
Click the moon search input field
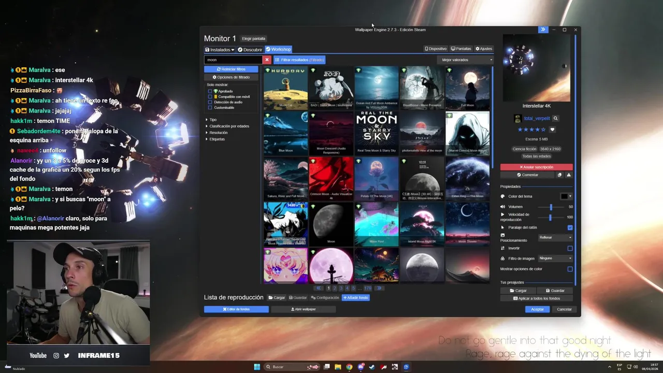coord(234,60)
